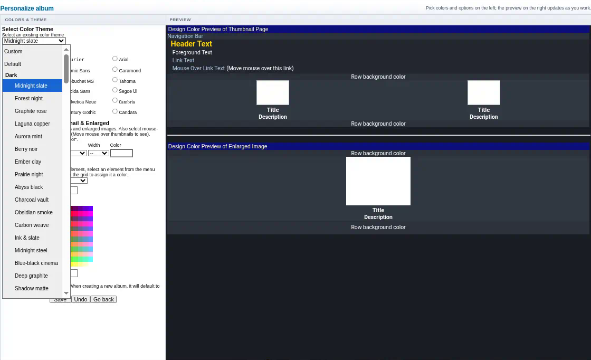Click the right thumbnail in preview
This screenshot has width=591, height=360.
484,93
